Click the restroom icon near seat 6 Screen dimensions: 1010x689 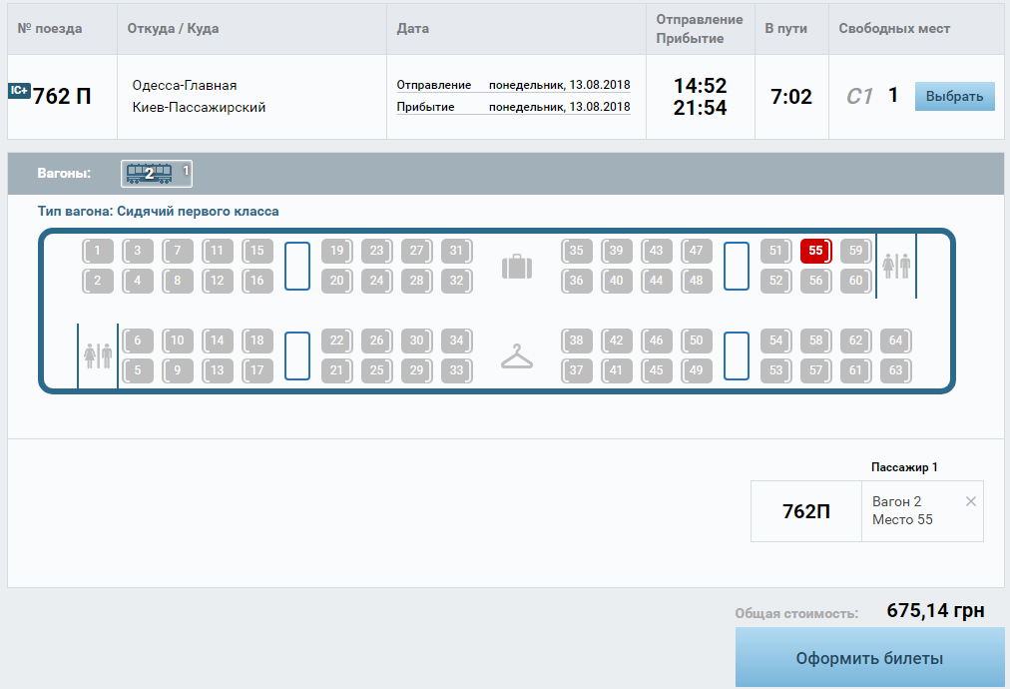(98, 355)
